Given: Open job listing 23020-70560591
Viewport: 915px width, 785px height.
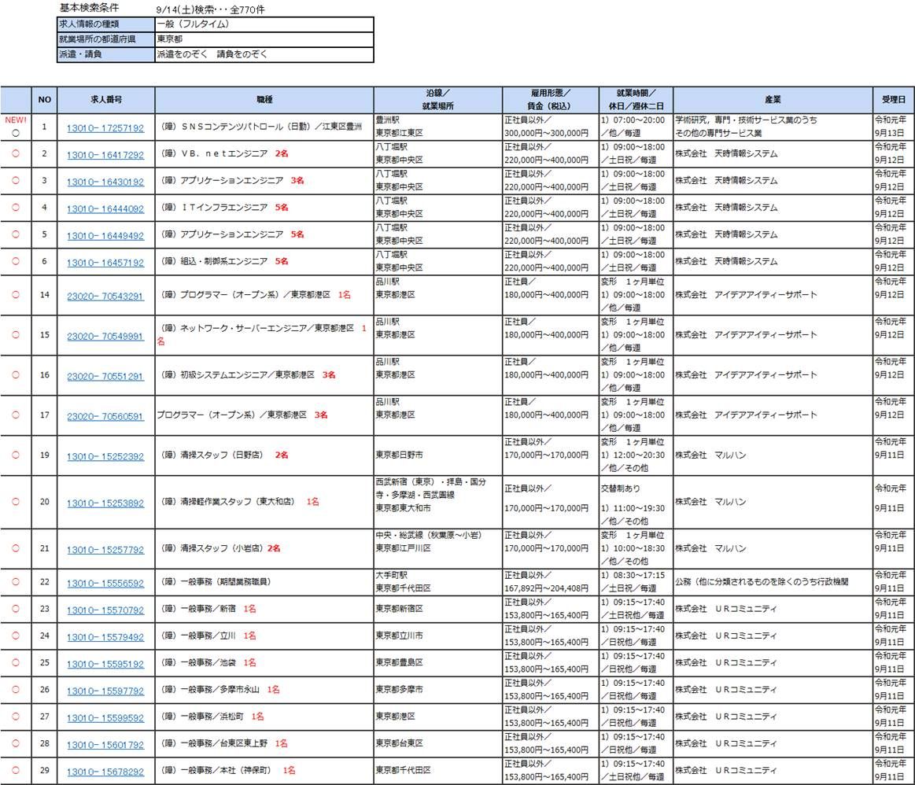Looking at the screenshot, I should [105, 416].
